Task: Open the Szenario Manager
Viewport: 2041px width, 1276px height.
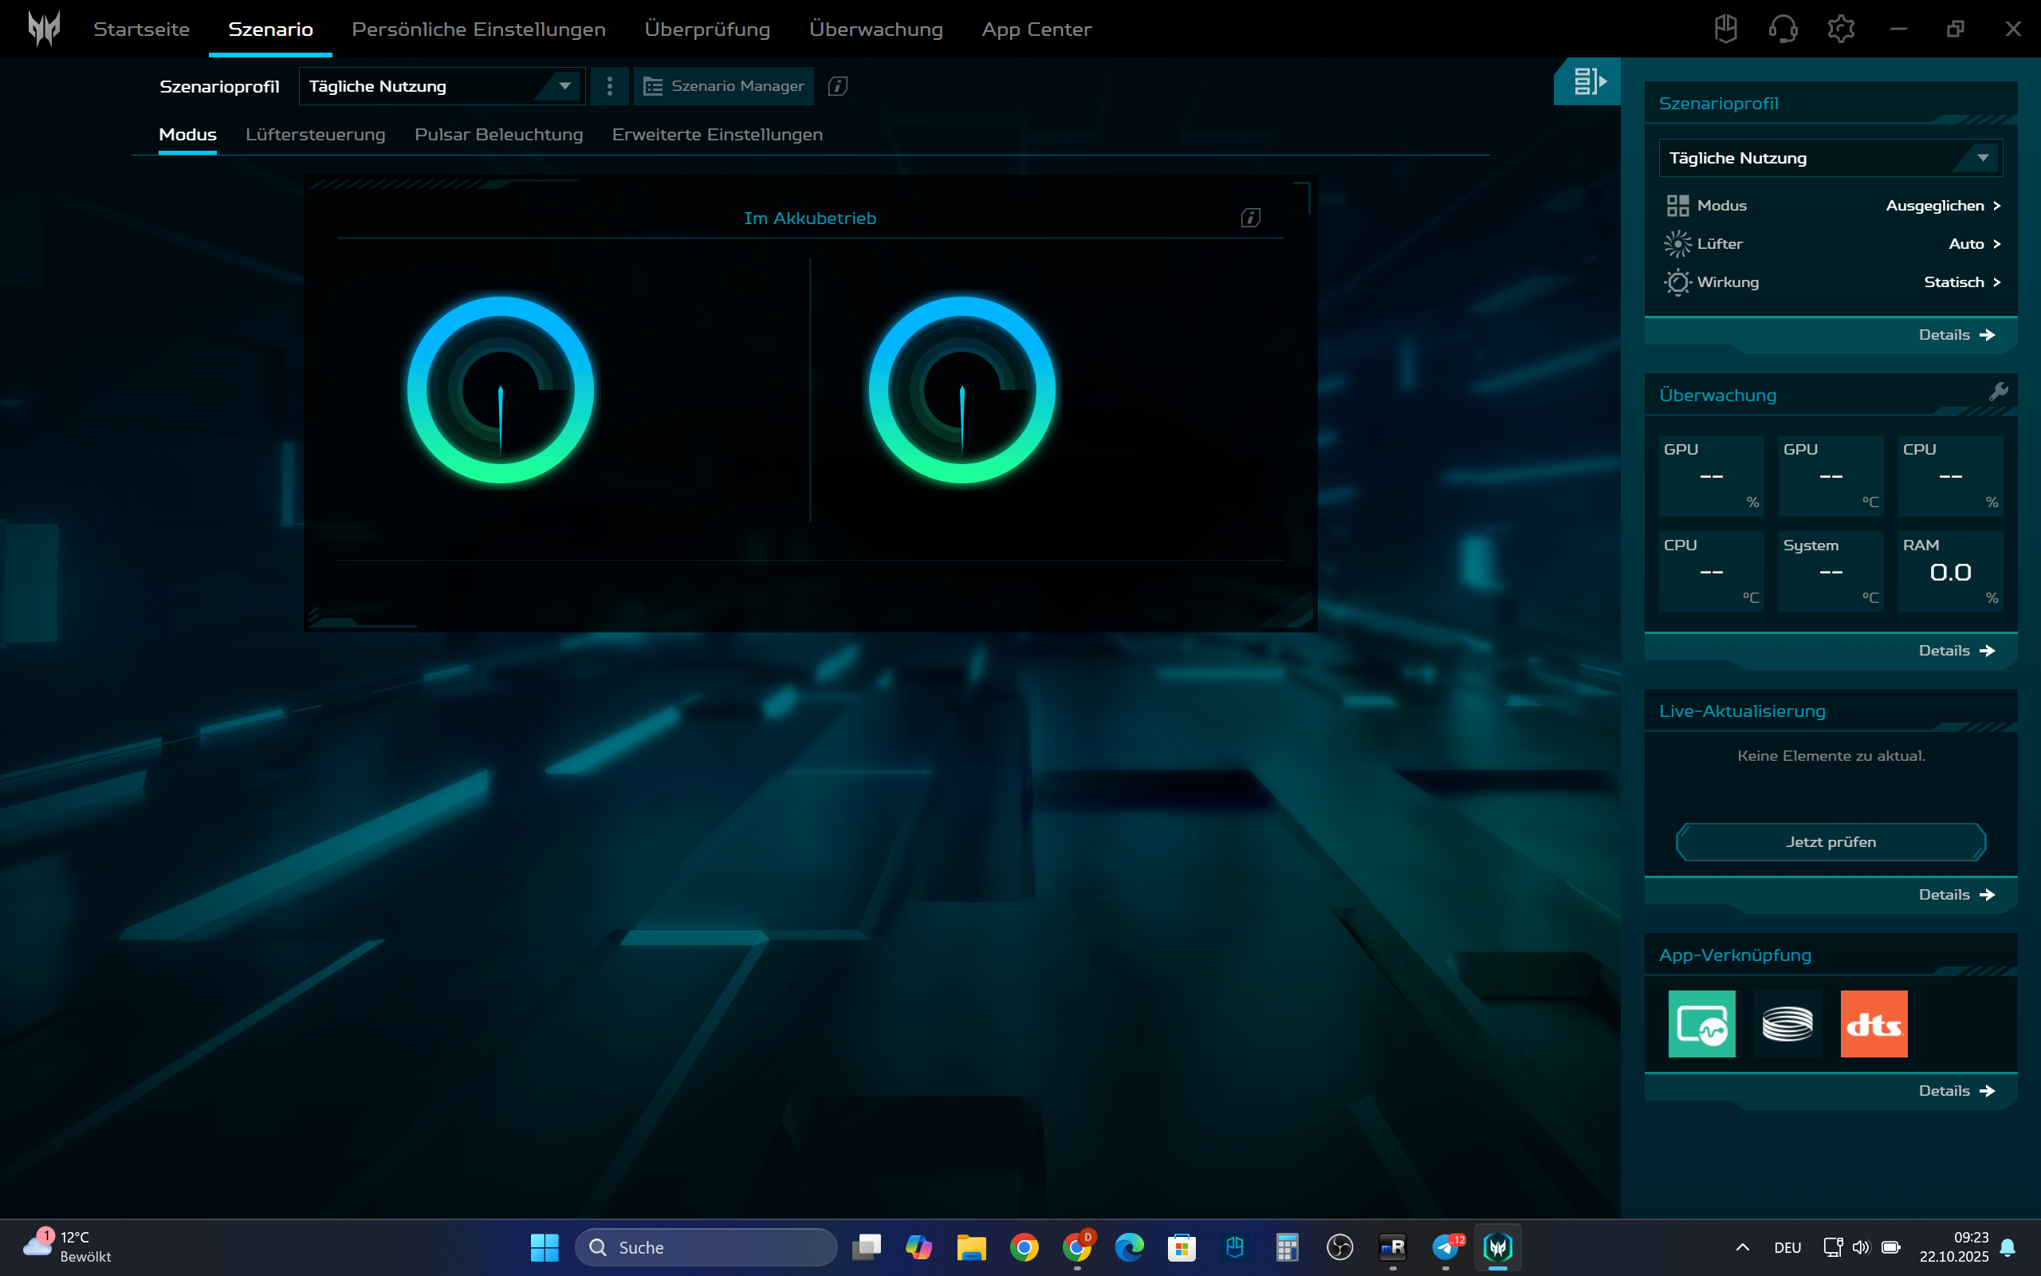Action: coord(724,86)
